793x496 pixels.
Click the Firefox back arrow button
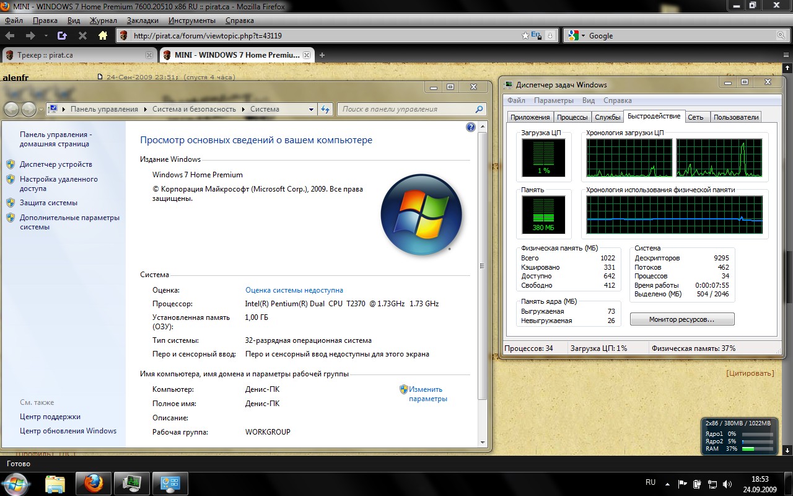[11, 36]
